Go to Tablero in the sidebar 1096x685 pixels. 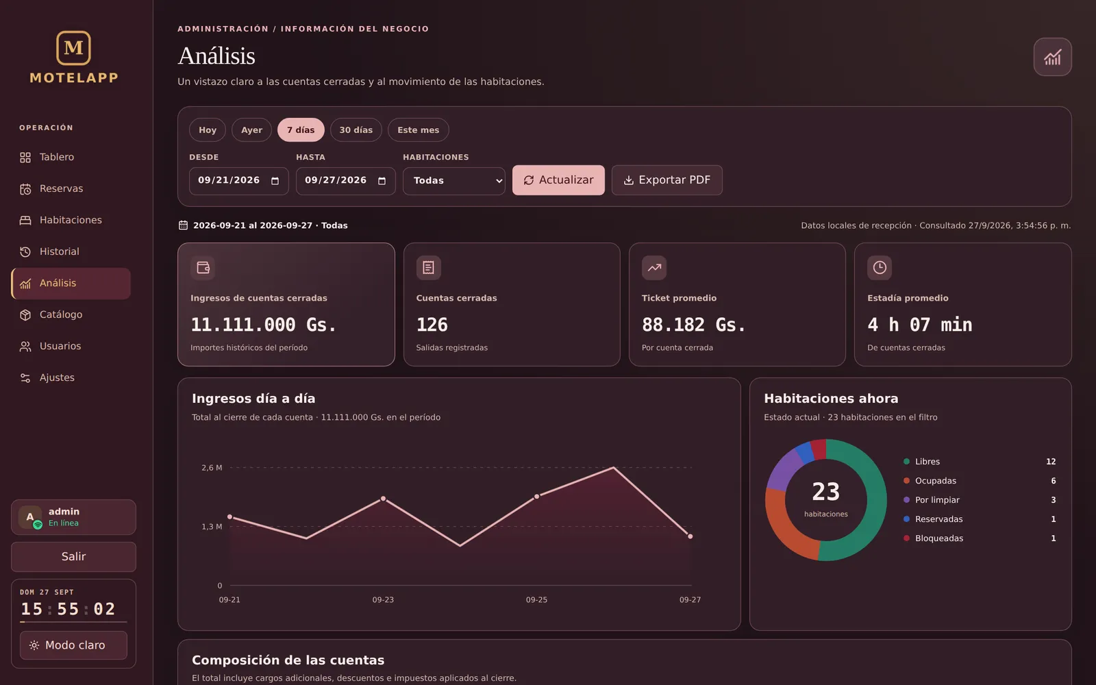click(71, 158)
